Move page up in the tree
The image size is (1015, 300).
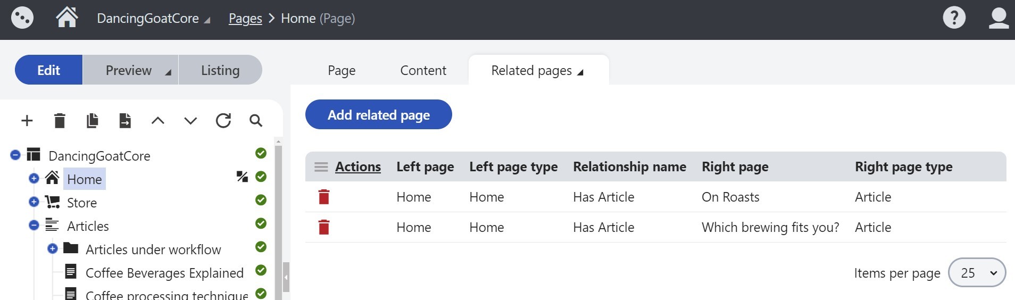pyautogui.click(x=158, y=121)
